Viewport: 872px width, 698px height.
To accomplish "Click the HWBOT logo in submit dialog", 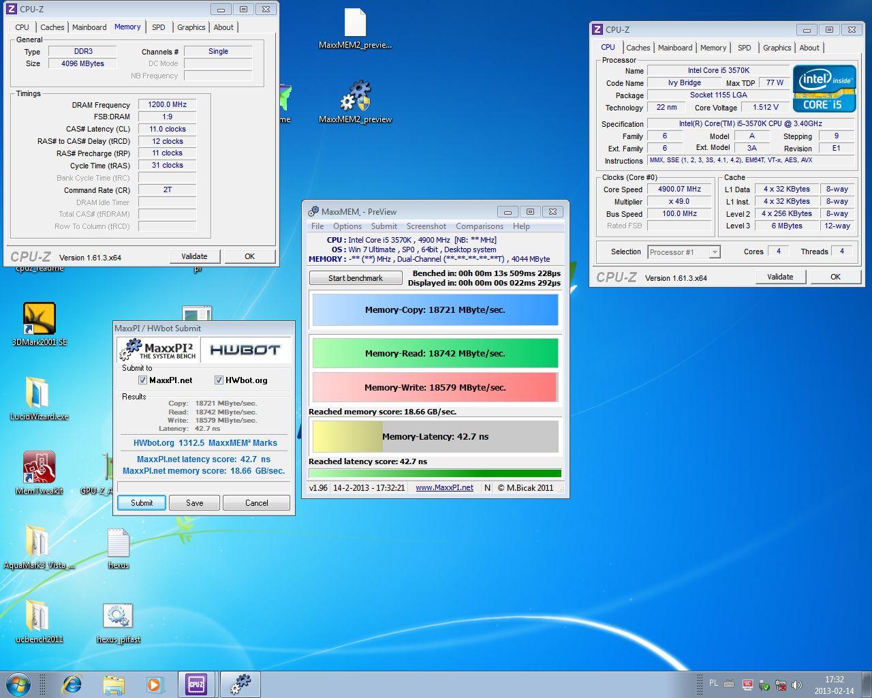I will tap(245, 350).
